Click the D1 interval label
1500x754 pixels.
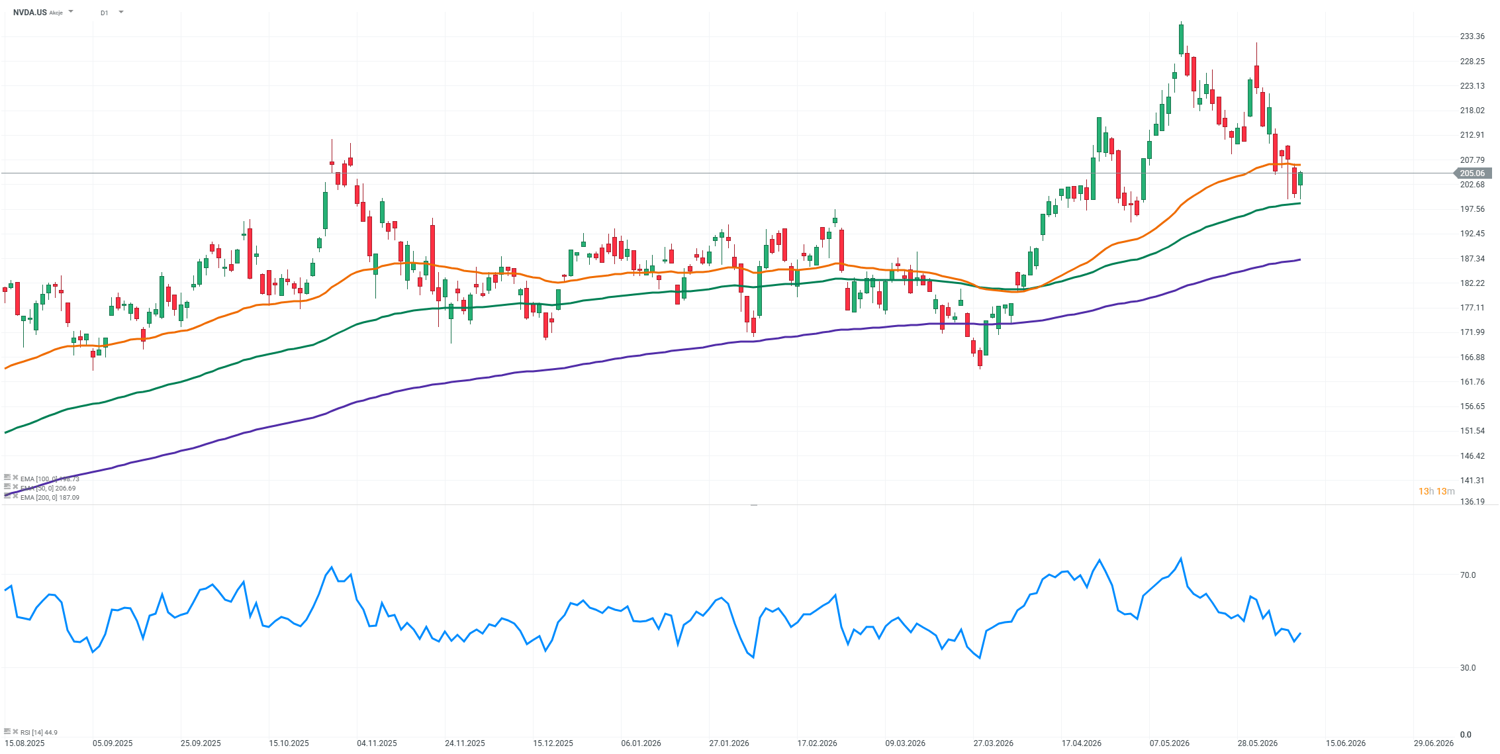[x=104, y=13]
